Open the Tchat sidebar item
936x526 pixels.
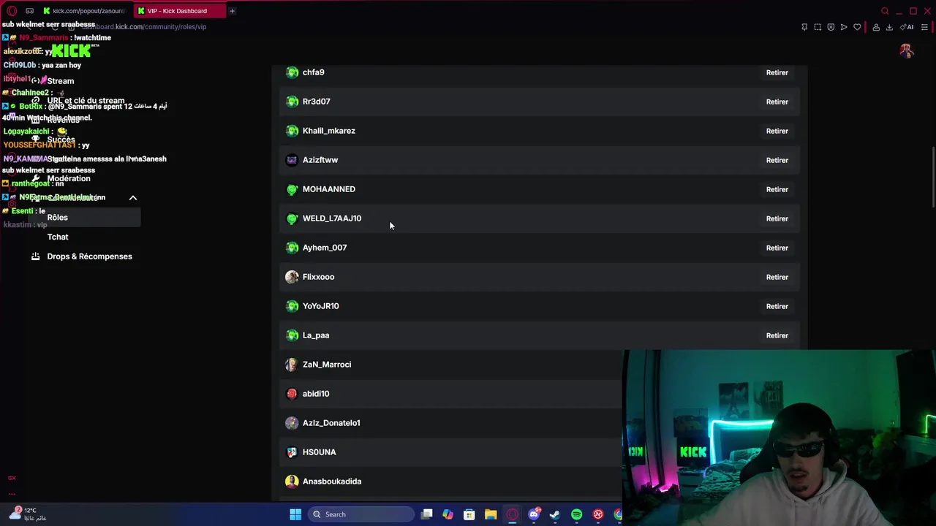coord(58,237)
